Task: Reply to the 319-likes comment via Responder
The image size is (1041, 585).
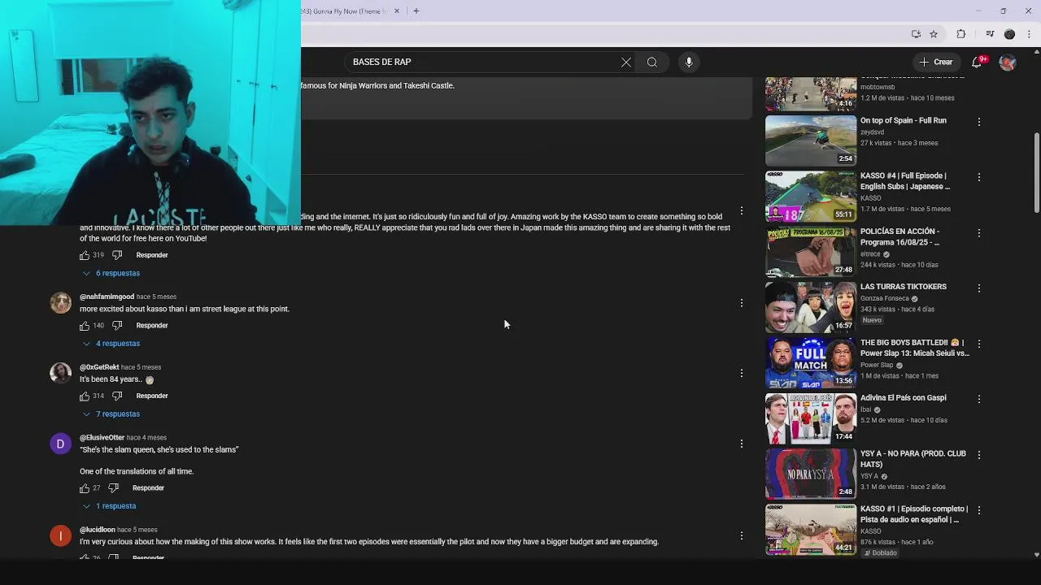Action: tap(152, 255)
